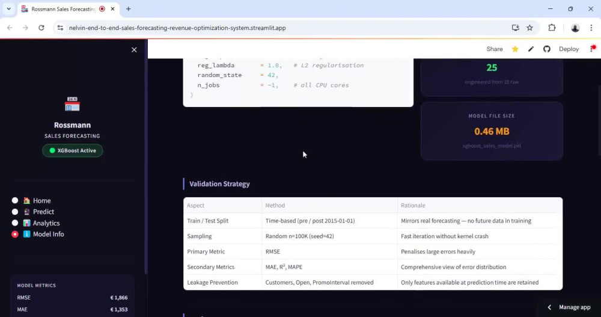Viewport: 601px width, 317px height.
Task: Click the random_state code line
Action: click(x=237, y=75)
